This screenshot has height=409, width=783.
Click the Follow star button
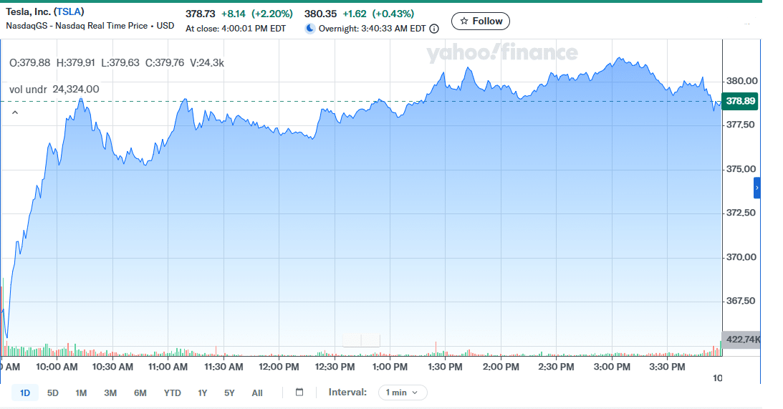[x=481, y=21]
